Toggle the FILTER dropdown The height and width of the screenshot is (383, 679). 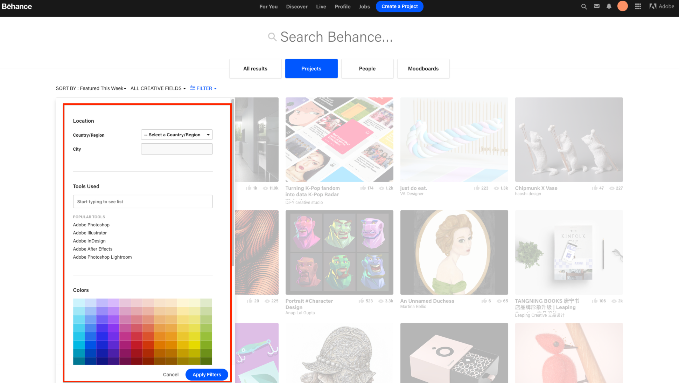pyautogui.click(x=203, y=88)
